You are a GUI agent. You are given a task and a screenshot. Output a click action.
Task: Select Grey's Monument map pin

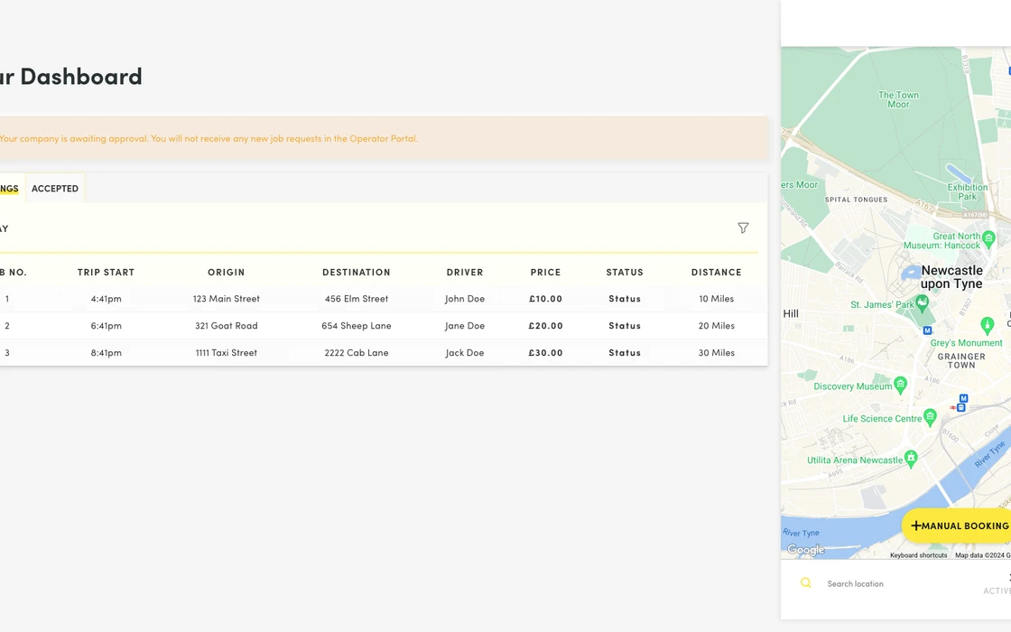988,324
